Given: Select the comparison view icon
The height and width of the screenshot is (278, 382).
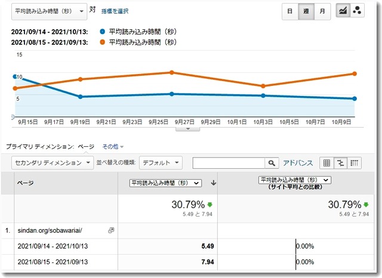Looking at the screenshot, I should click(x=341, y=162).
